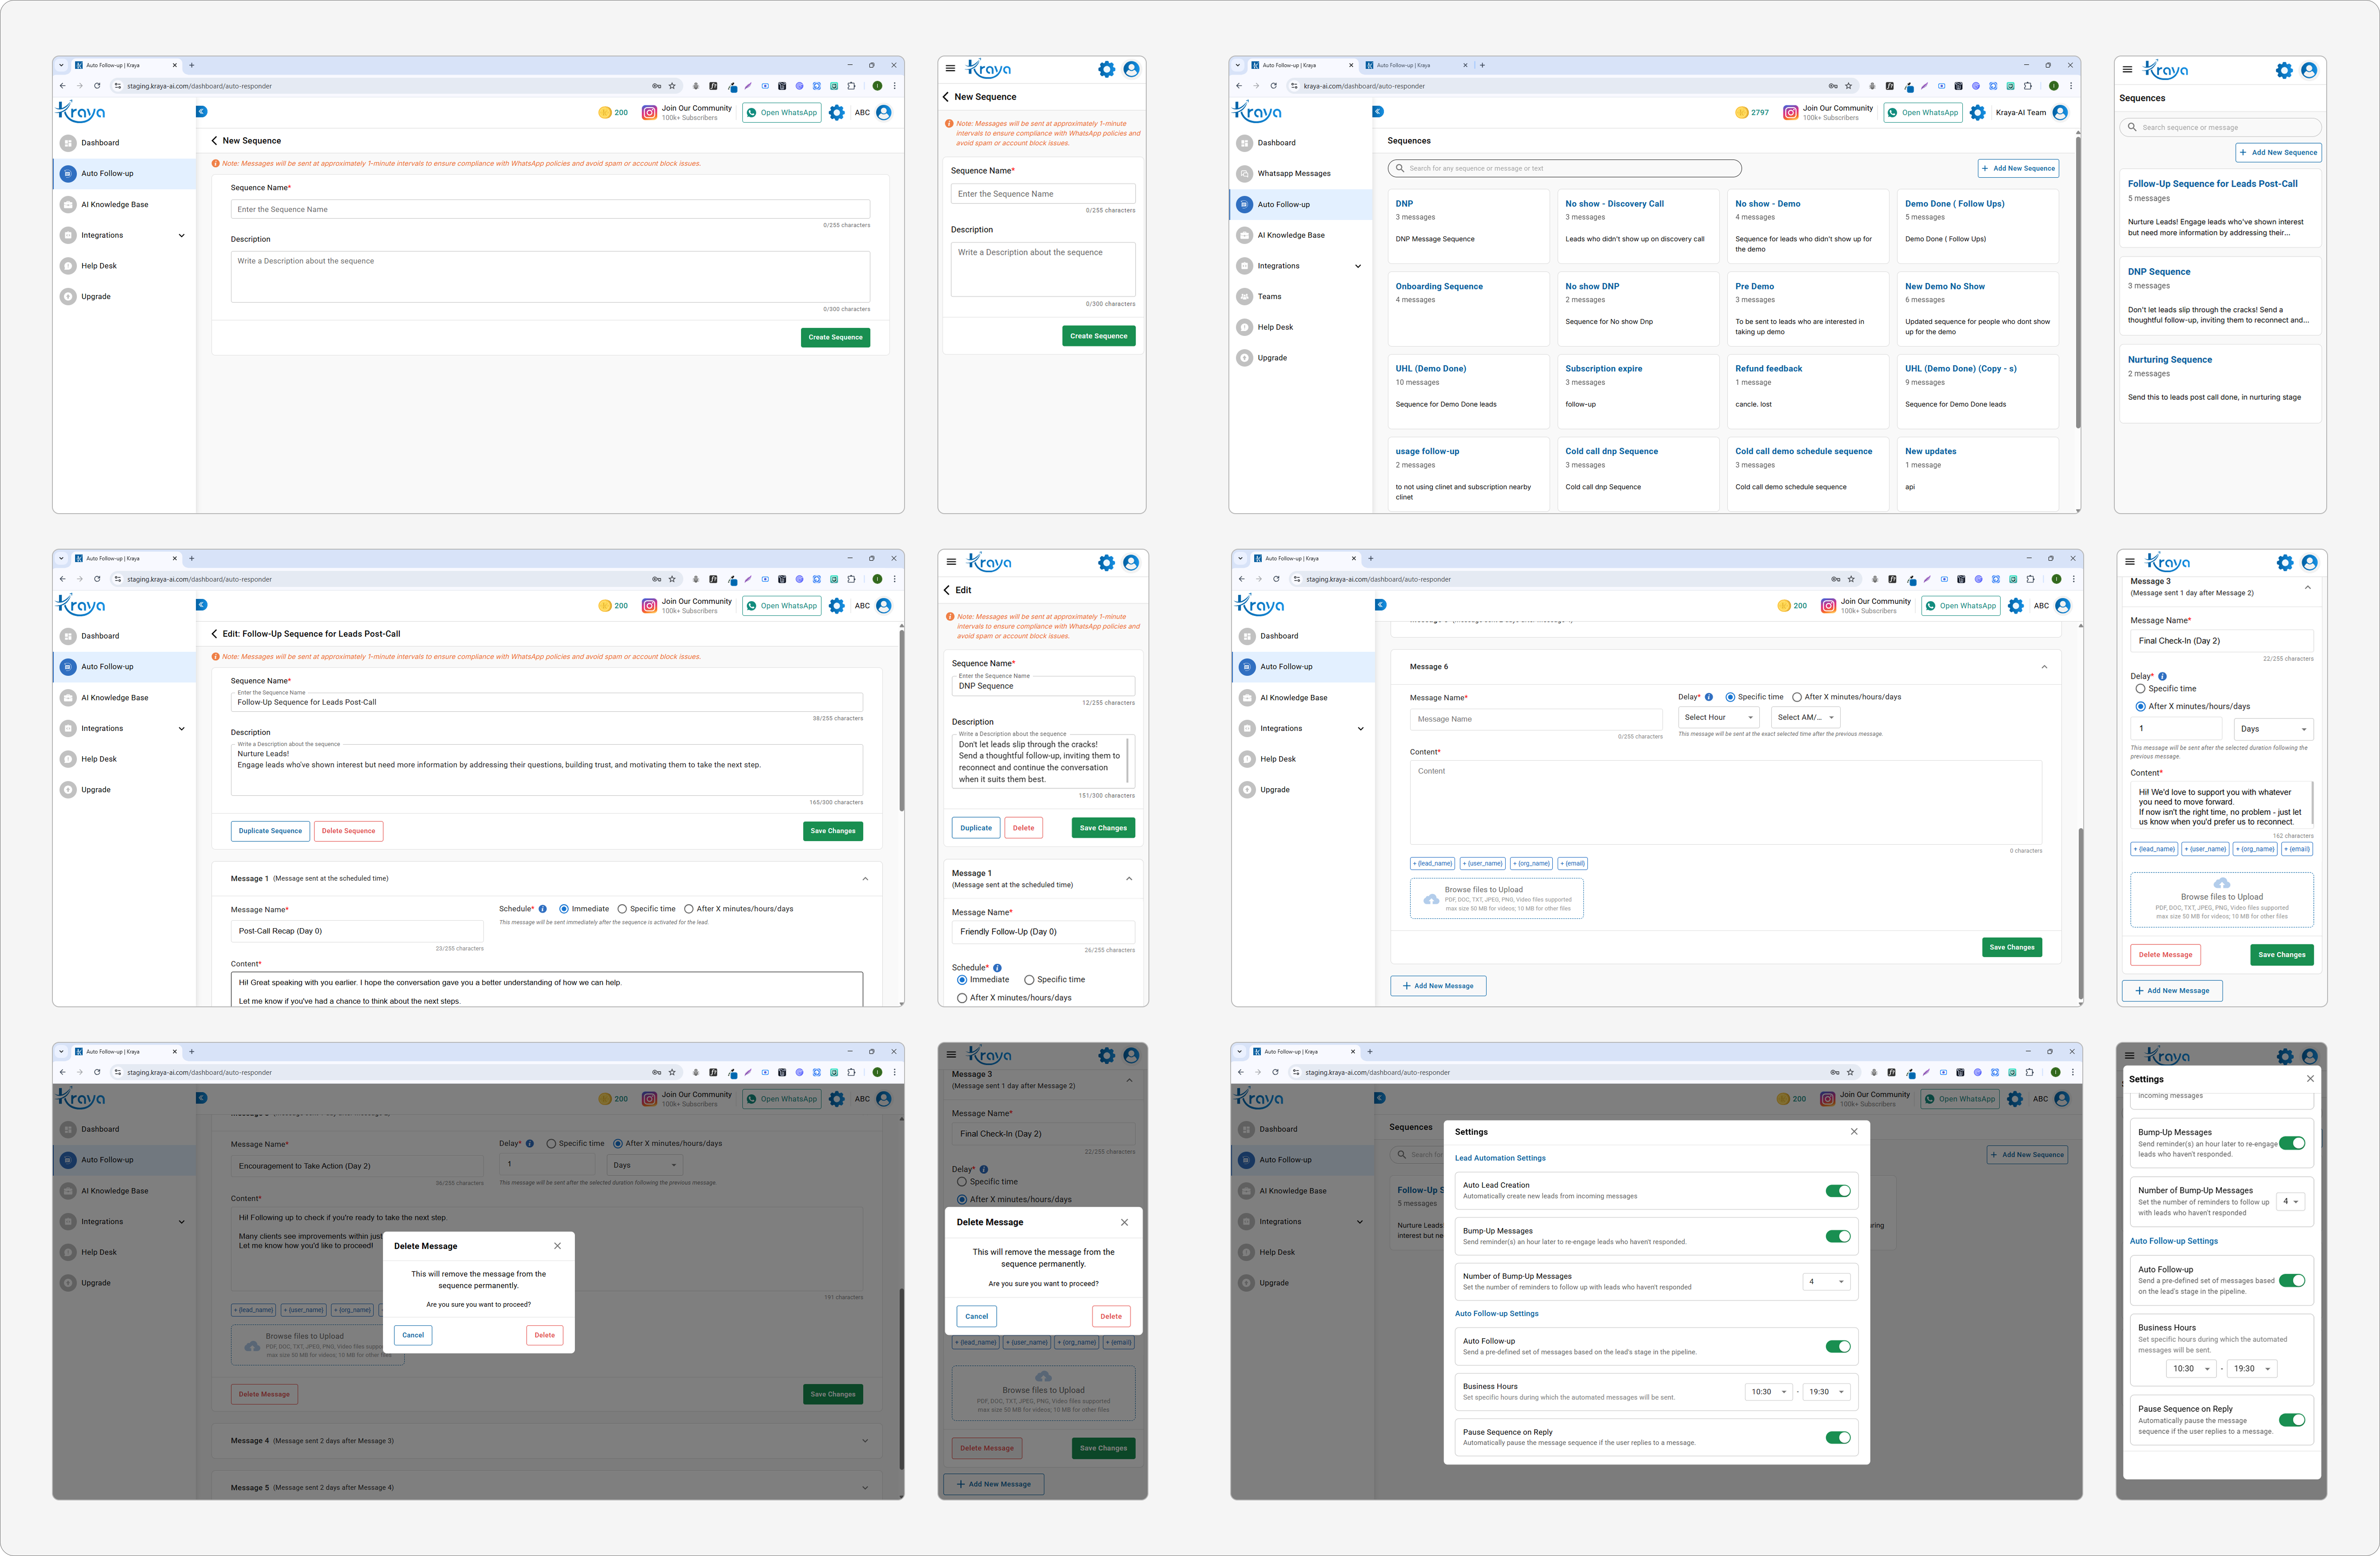2380x1556 pixels.
Task: Select 'Specific time' radio in Message 6
Action: point(1730,697)
